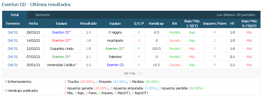Click the 1-3 result against Palestino
Image resolution: width=265 pixels, height=97 pixels.
[88, 57]
